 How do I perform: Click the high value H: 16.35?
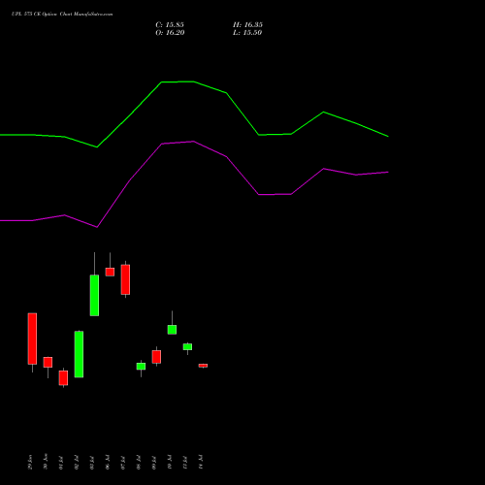pyautogui.click(x=247, y=25)
